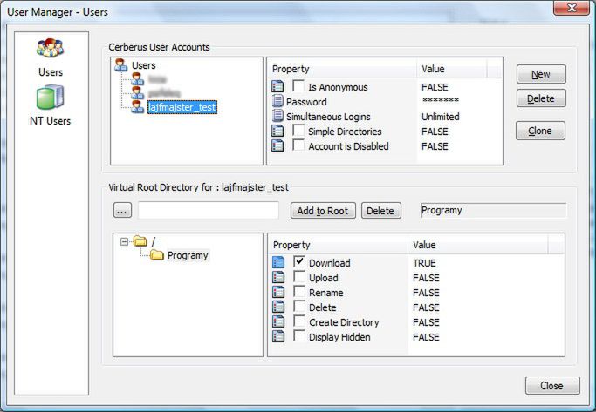This screenshot has height=412, width=596.
Task: Click the masked Password value
Action: tap(440, 100)
